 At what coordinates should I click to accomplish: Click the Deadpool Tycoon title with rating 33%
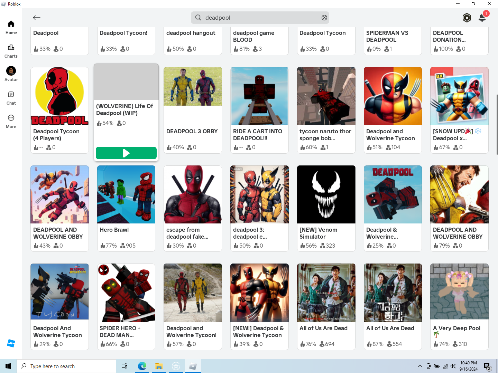323,33
